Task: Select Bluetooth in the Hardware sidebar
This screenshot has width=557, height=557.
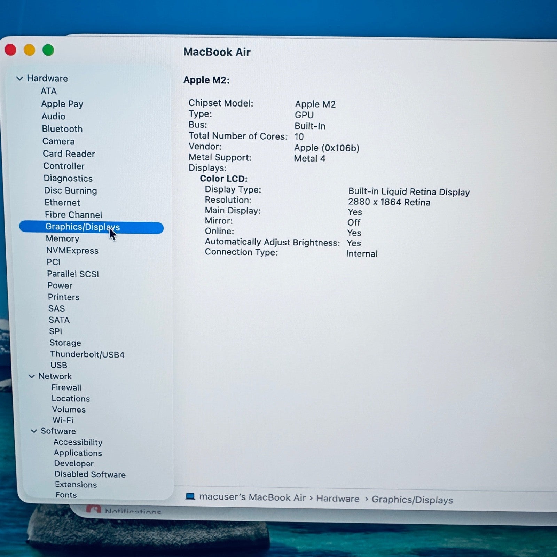Action: click(x=62, y=129)
